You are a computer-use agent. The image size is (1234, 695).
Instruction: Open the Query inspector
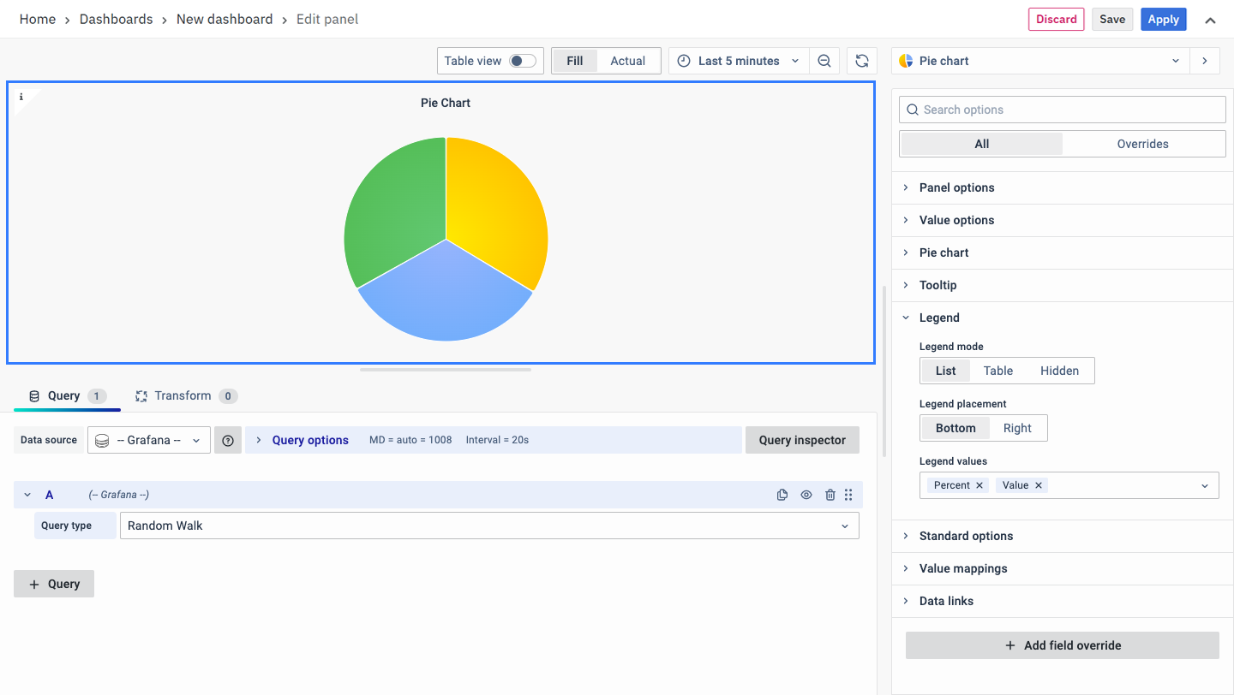coord(802,440)
